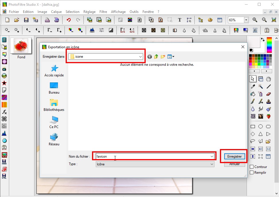Click the Zoom in magnifier icon
Image resolution: width=279 pixels, height=197 pixels.
coord(255,20)
